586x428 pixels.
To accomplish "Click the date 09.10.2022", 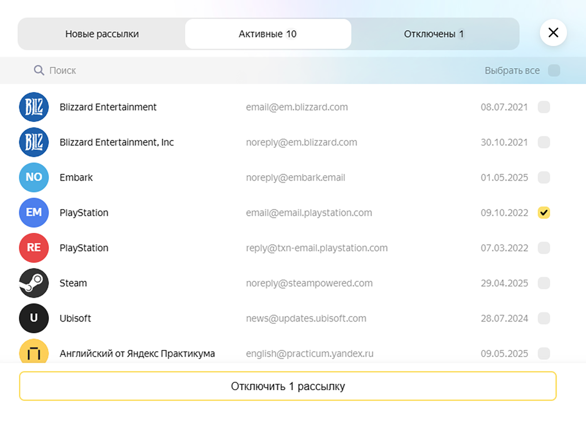I will (x=504, y=212).
